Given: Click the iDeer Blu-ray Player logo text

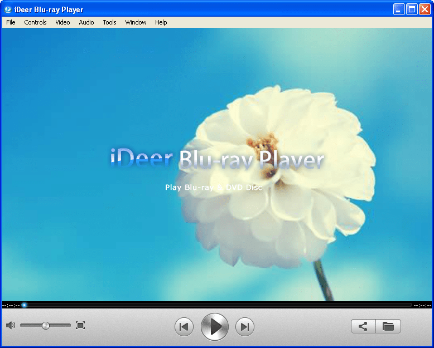Looking at the screenshot, I should click(217, 159).
